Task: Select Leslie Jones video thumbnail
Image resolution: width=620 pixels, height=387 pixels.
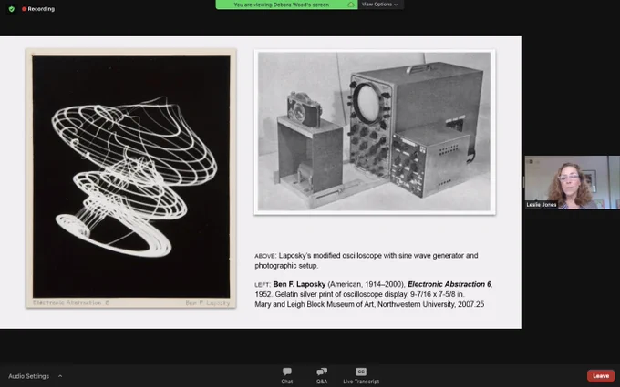Action: (573, 182)
